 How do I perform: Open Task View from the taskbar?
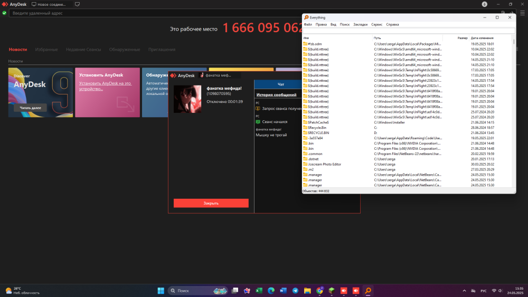point(235,291)
